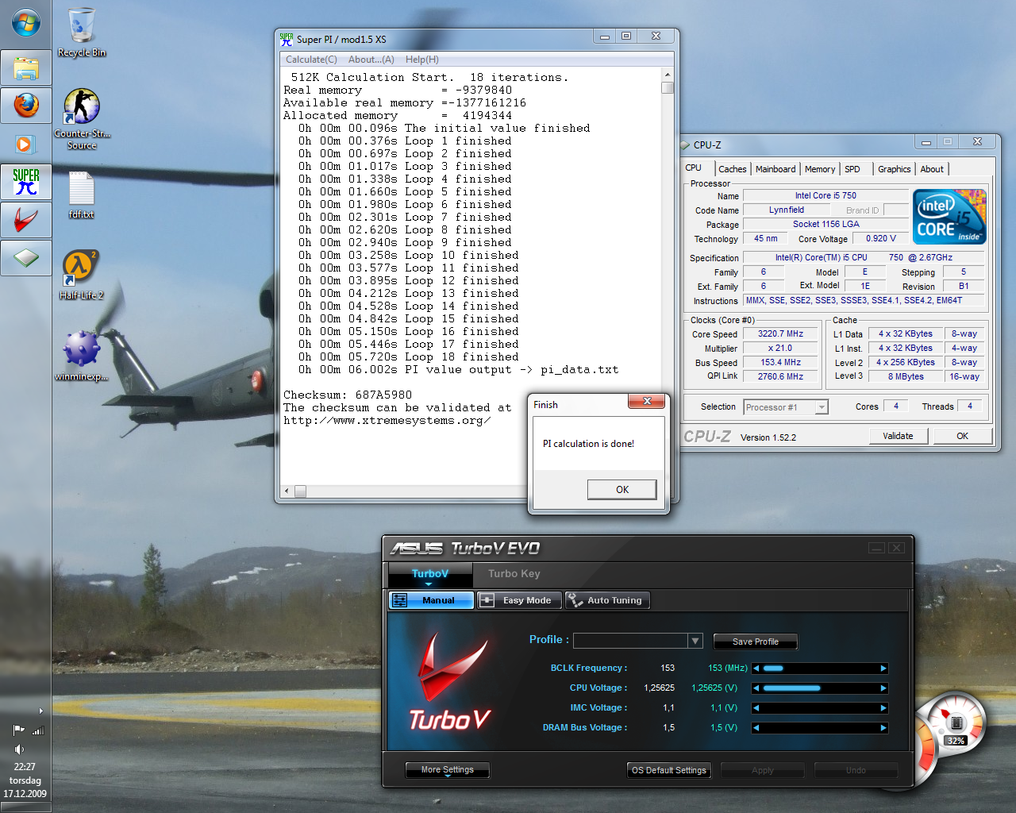Click Core Voltage value 0.920 V
The height and width of the screenshot is (813, 1016).
[881, 239]
